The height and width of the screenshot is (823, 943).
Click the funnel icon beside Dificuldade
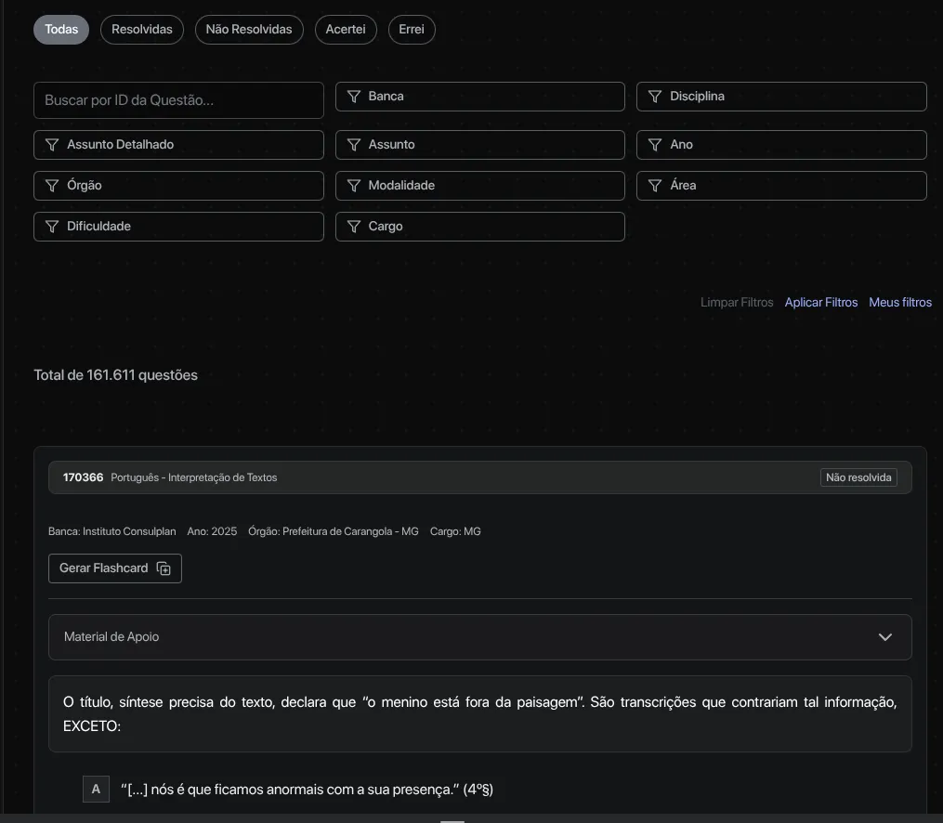pyautogui.click(x=52, y=227)
